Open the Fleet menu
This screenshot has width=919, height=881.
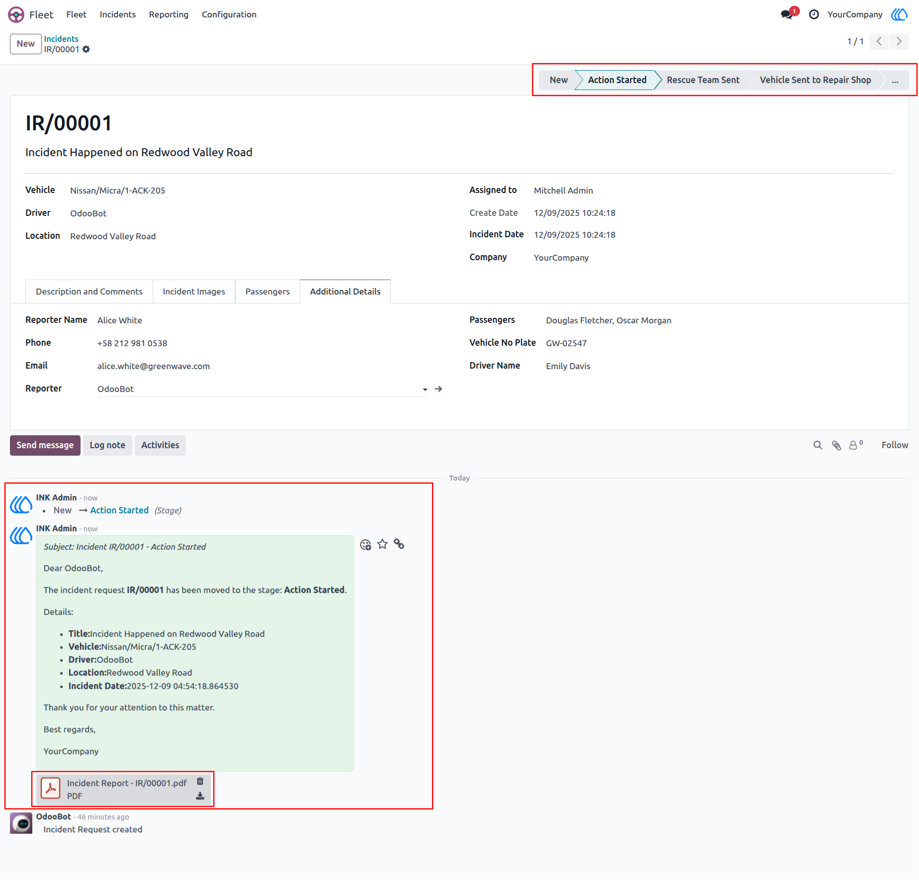pos(76,14)
